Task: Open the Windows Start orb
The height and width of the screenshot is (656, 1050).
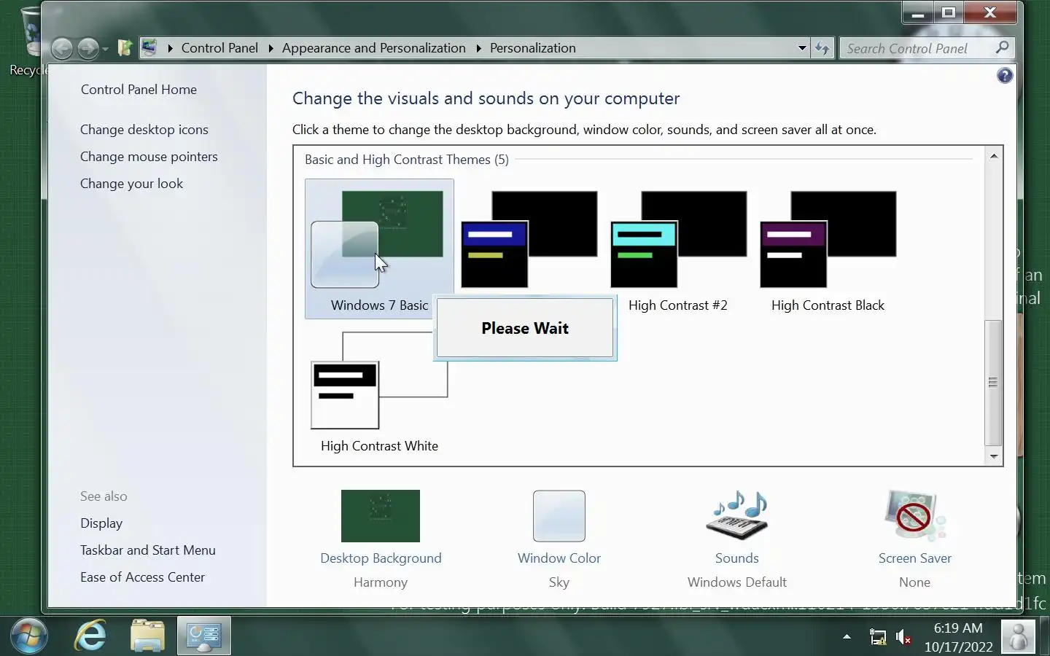Action: pos(30,636)
